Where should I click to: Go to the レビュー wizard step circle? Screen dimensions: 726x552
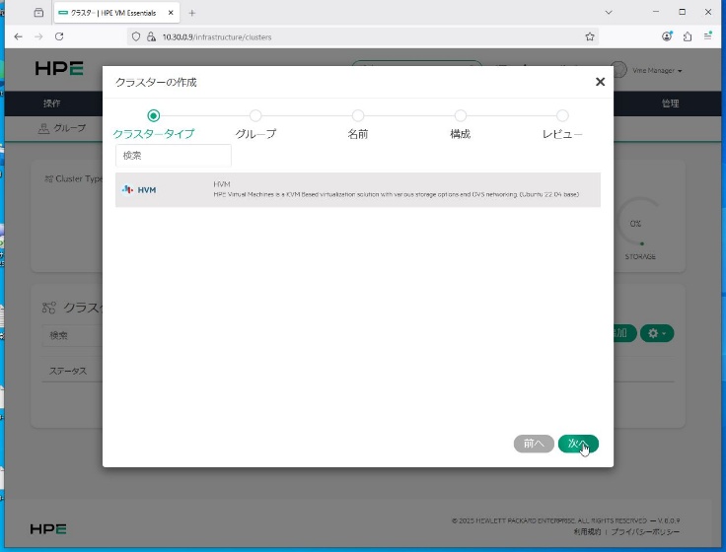(x=562, y=115)
